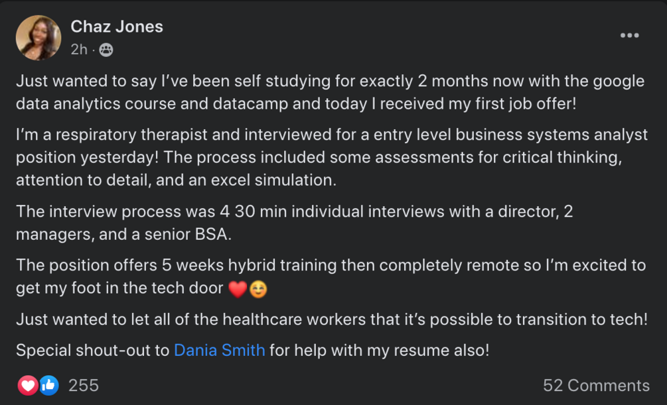The height and width of the screenshot is (405, 667).
Task: Open the three-dot post options menu
Action: 629,35
